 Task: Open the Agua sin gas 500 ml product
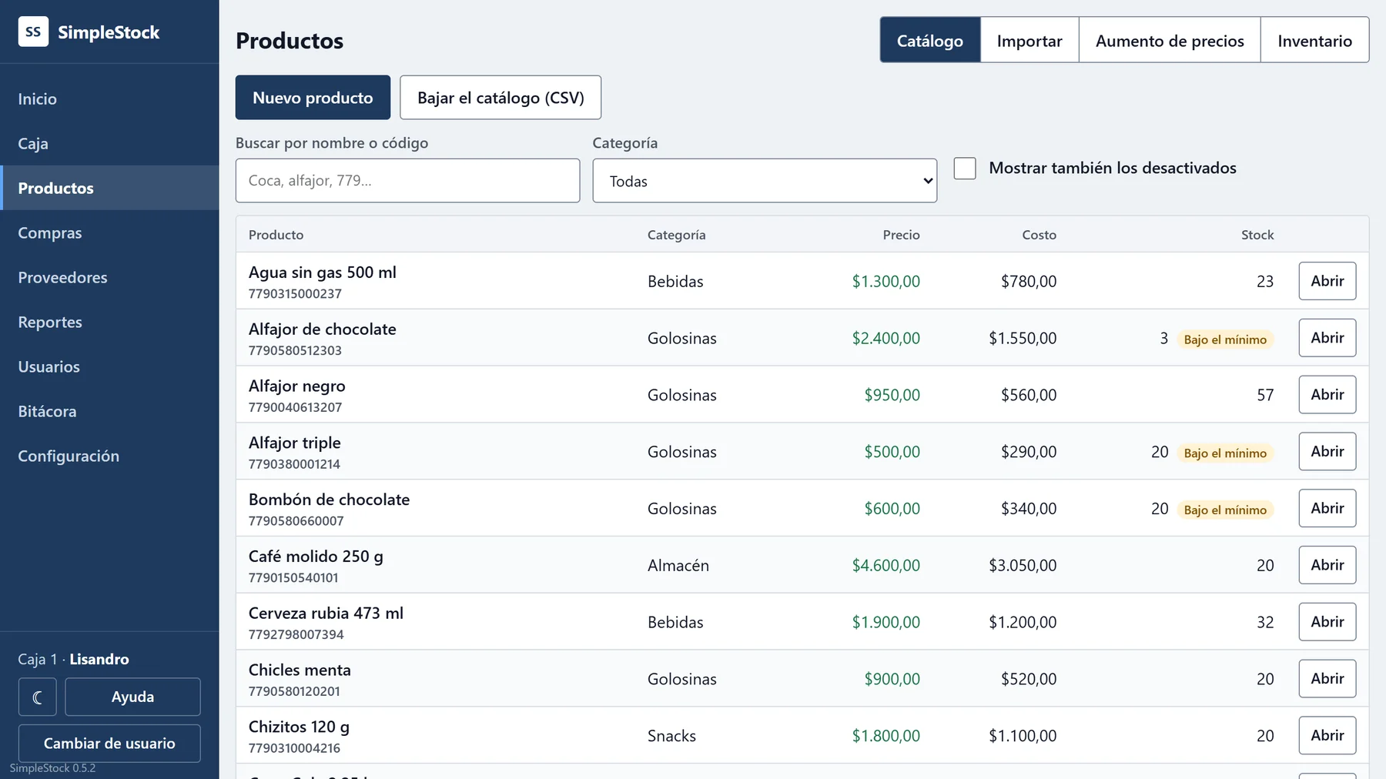[x=1327, y=281]
